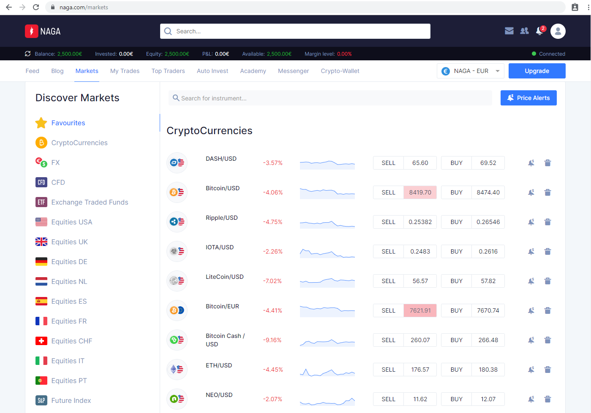This screenshot has width=591, height=413.
Task: Focus the top Search field
Action: 295,31
